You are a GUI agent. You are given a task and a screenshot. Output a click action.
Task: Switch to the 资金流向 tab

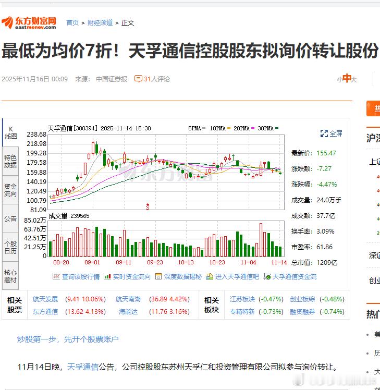[10, 190]
